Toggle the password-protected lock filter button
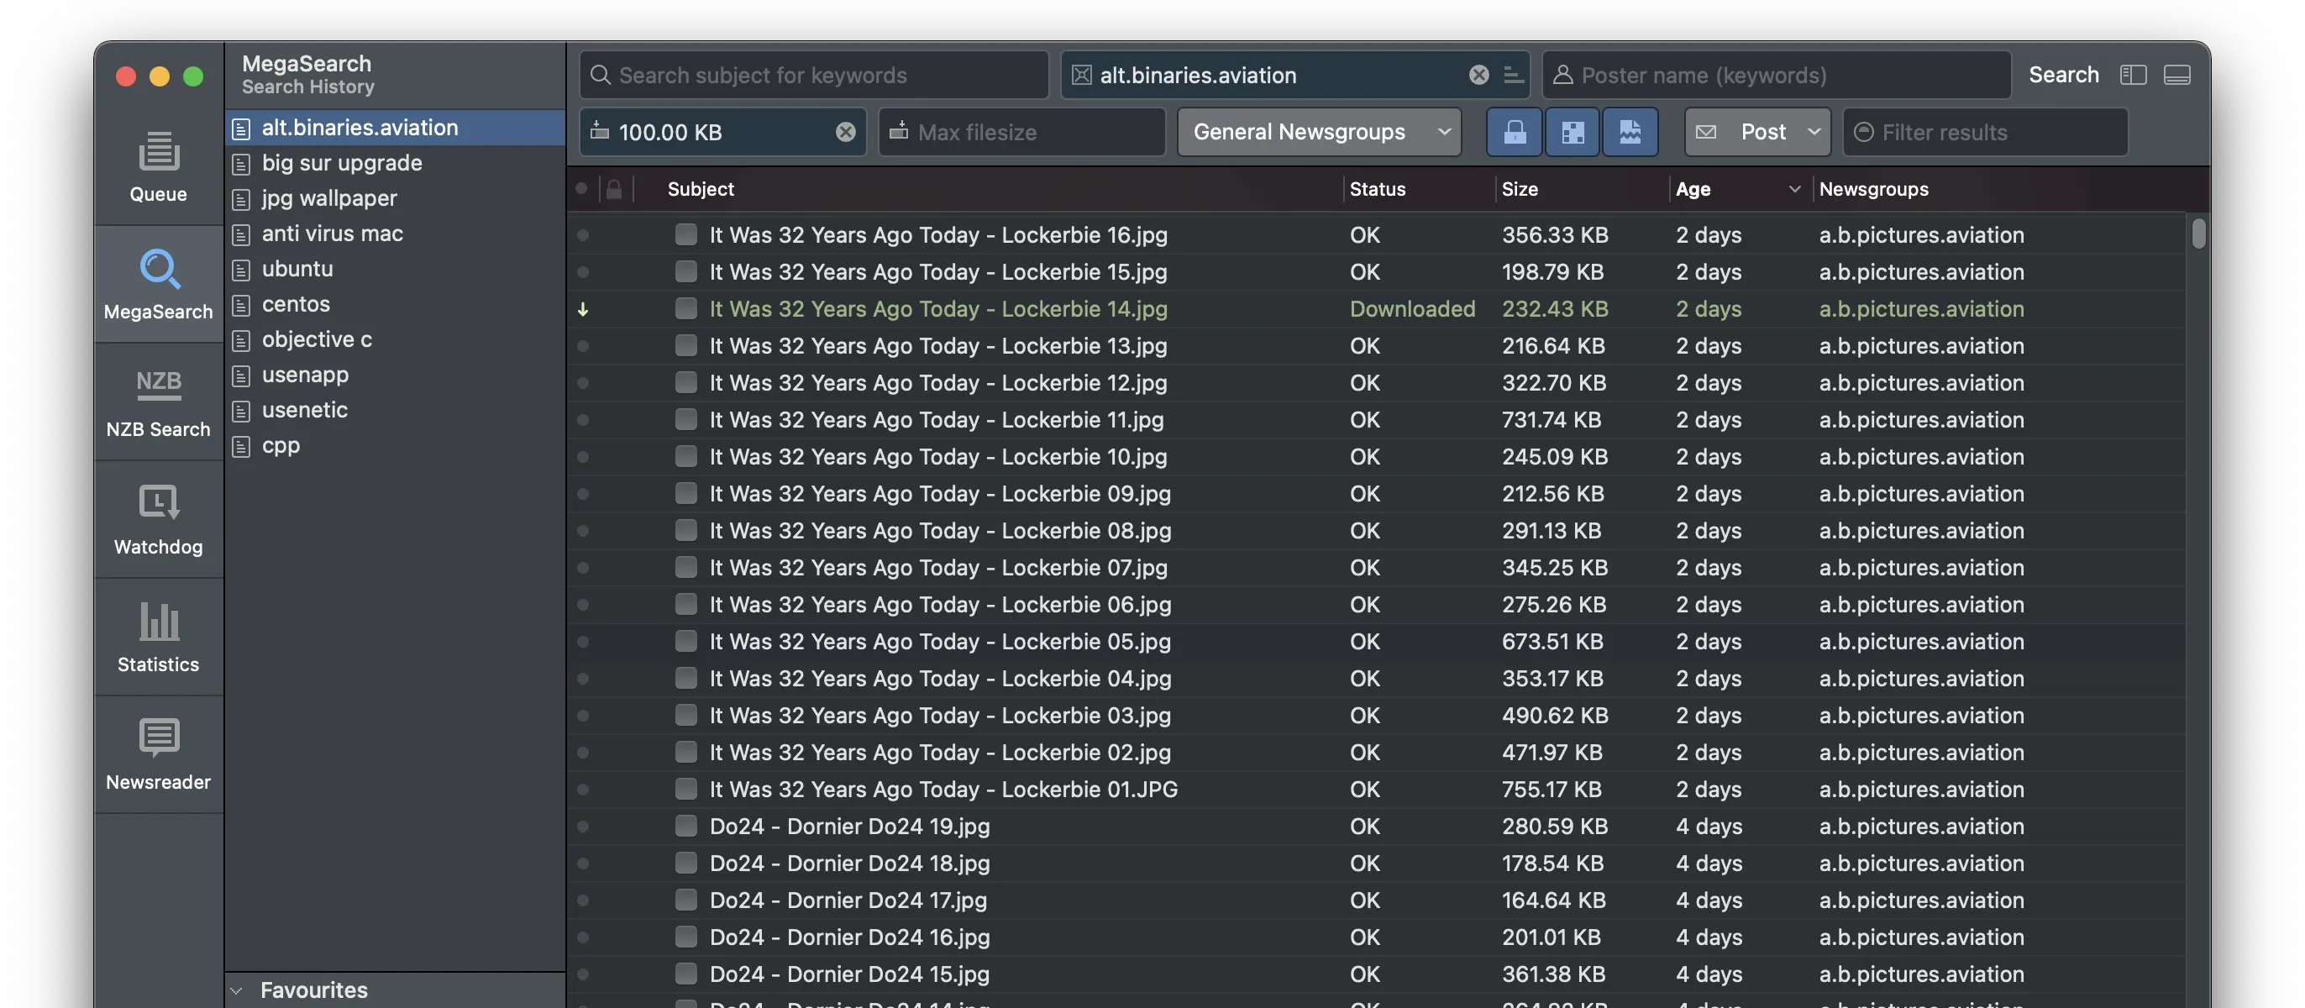2305x1008 pixels. point(1514,133)
